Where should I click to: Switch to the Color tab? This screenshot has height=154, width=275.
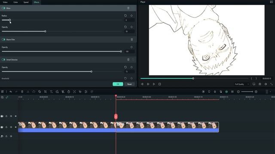click(x=15, y=2)
